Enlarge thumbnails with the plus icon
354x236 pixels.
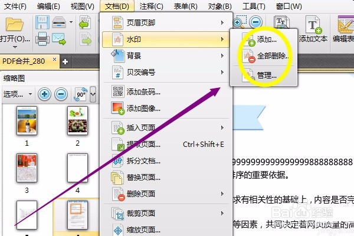(x=44, y=94)
